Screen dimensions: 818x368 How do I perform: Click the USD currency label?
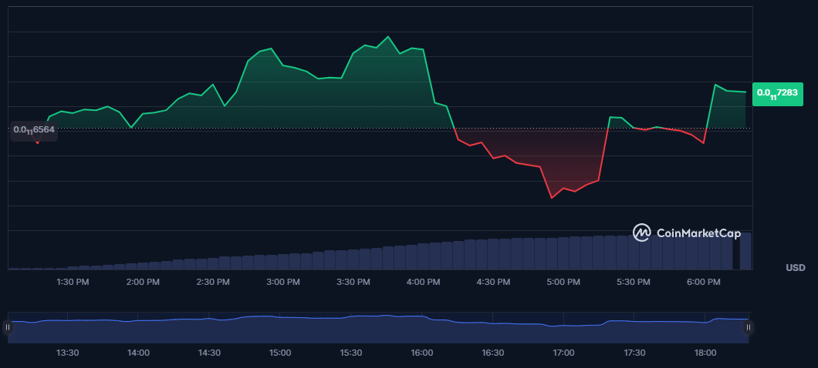[796, 268]
